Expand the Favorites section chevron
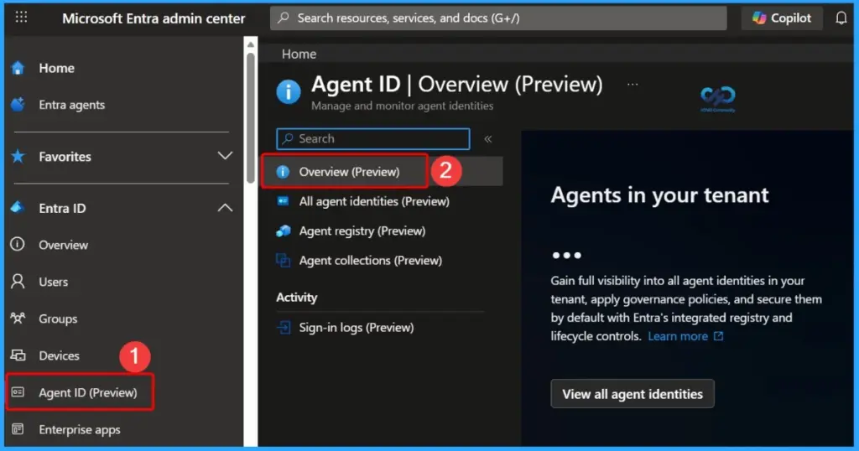 coord(225,156)
